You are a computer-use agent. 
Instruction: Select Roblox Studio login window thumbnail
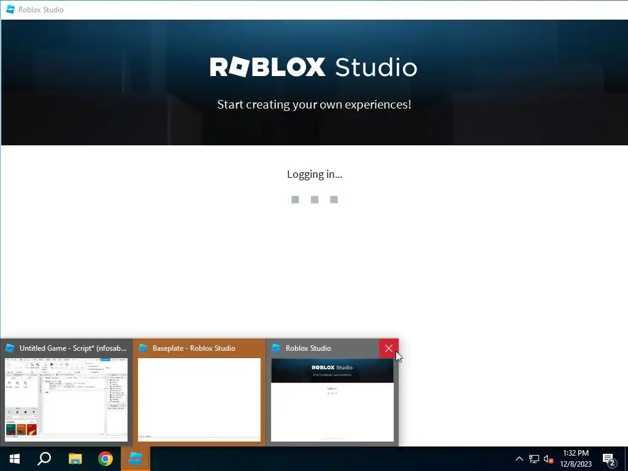pyautogui.click(x=332, y=400)
